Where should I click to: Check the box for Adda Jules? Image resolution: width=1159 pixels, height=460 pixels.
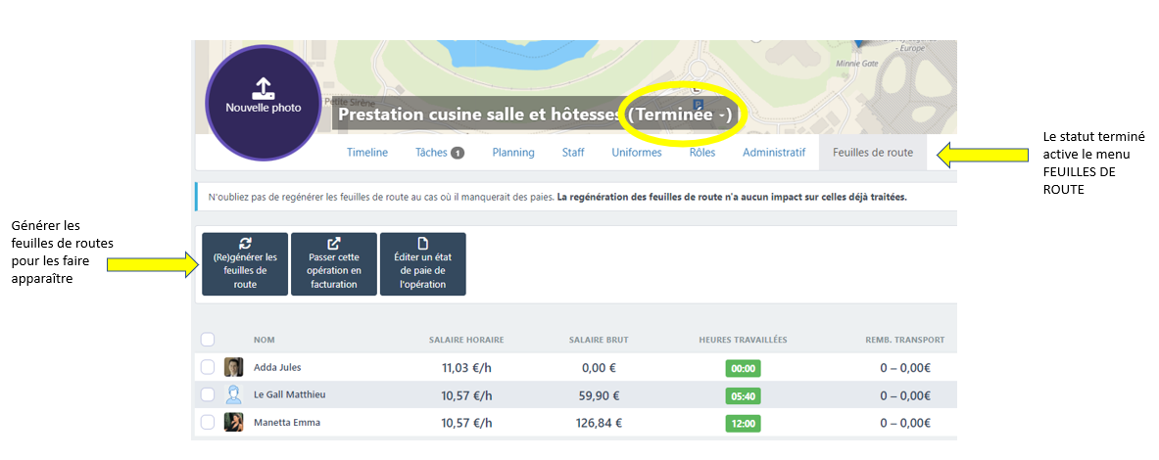click(208, 367)
